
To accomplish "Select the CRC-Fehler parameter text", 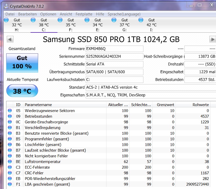I will (34, 173).
